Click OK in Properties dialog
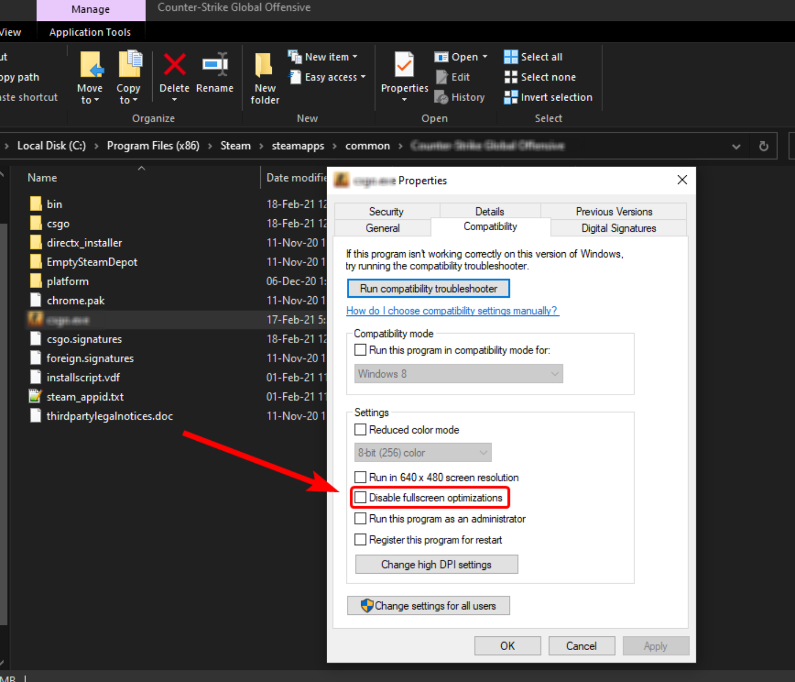 click(507, 646)
